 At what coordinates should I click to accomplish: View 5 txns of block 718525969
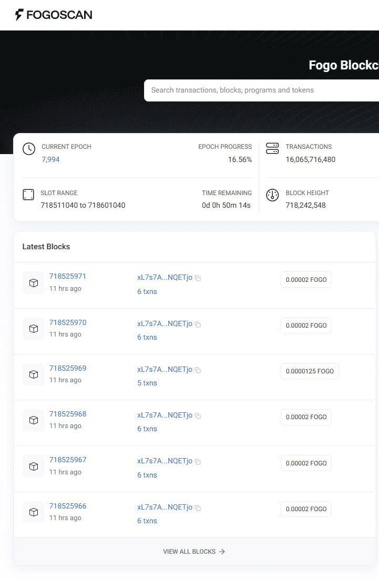click(147, 383)
